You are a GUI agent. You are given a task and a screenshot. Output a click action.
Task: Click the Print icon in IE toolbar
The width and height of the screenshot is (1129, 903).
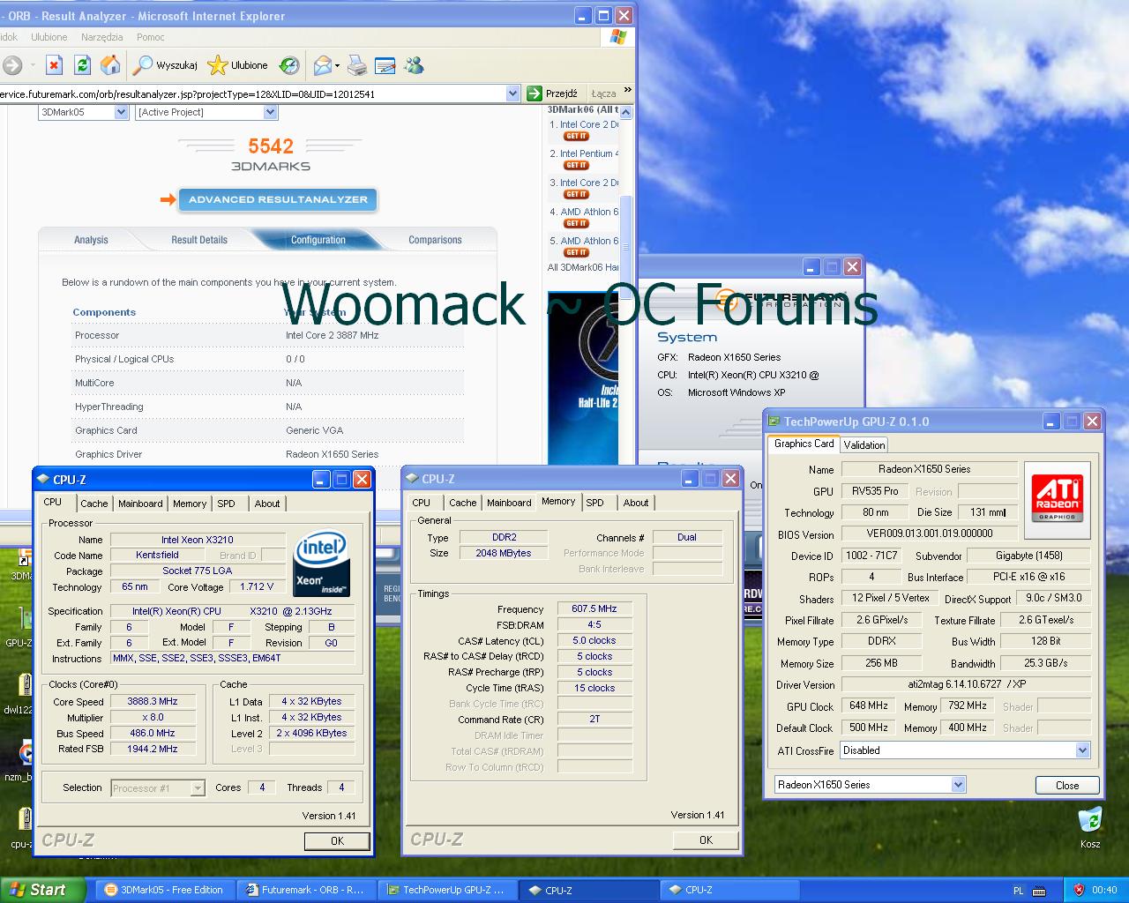coord(356,65)
